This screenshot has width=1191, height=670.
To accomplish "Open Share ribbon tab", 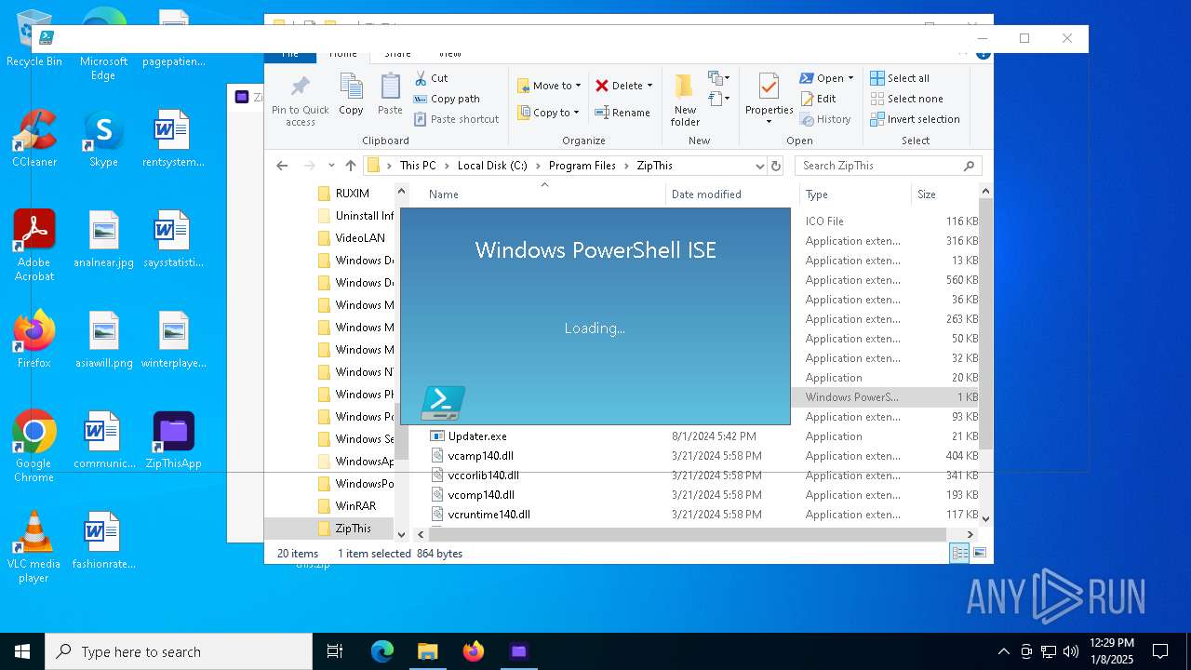I will coord(397,54).
